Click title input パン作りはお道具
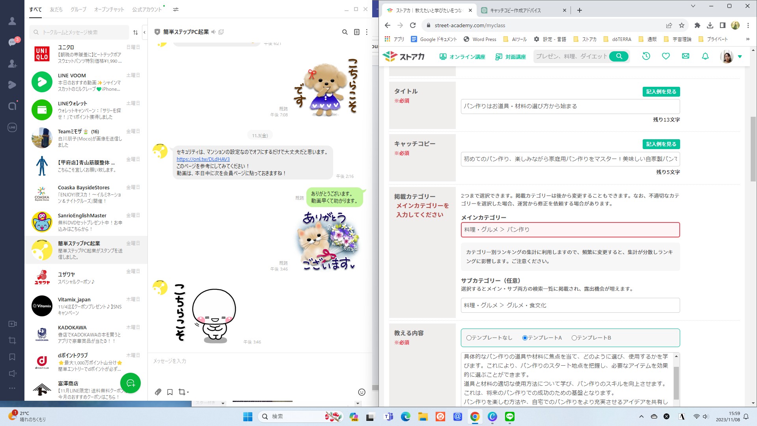757x426 pixels. tap(570, 106)
